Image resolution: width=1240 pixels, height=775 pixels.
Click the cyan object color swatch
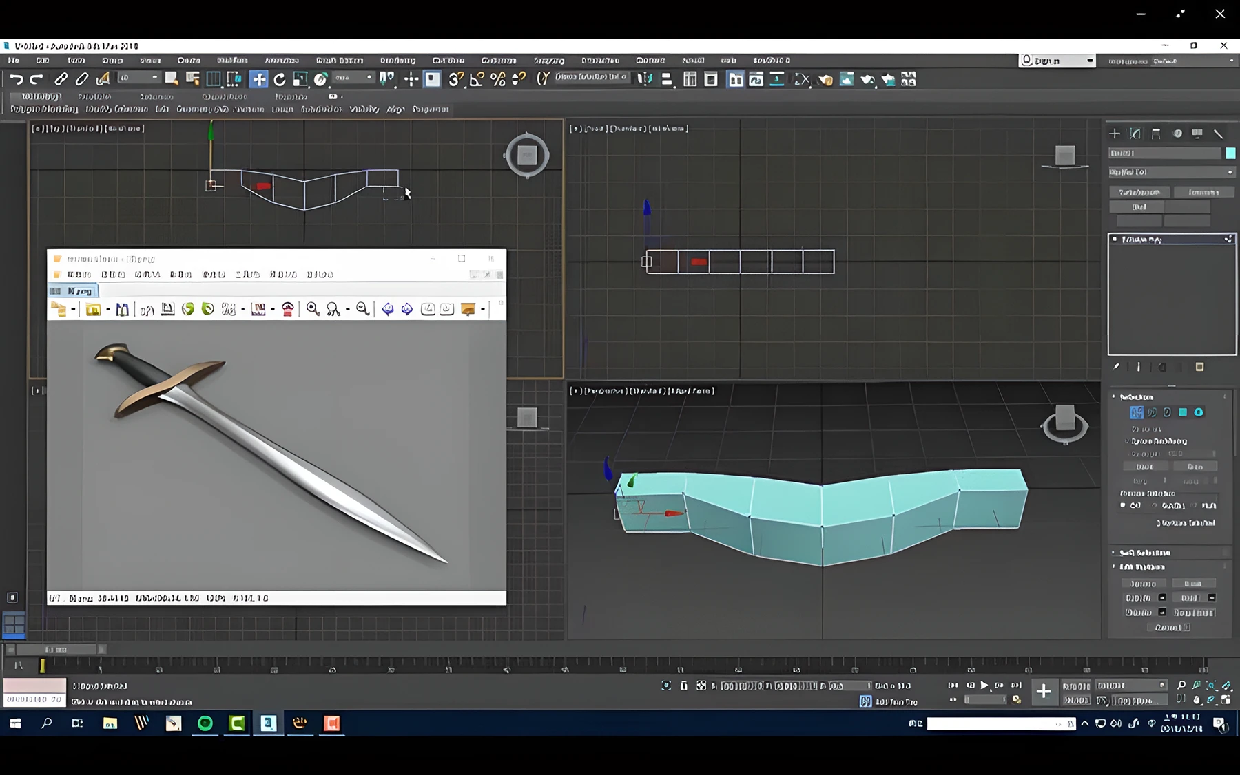pyautogui.click(x=1230, y=153)
